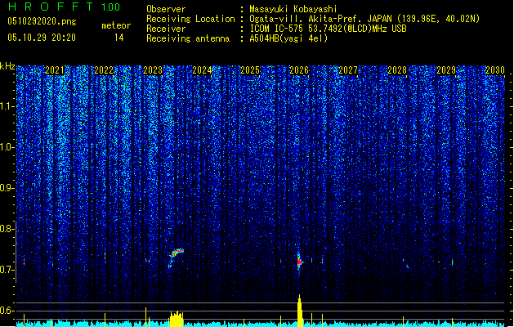
Task: Click the time marker 2022
Action: (x=104, y=70)
